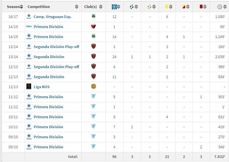The height and width of the screenshot is (162, 229).
Task: Click the goals ball icon header
Action: [x=132, y=7]
